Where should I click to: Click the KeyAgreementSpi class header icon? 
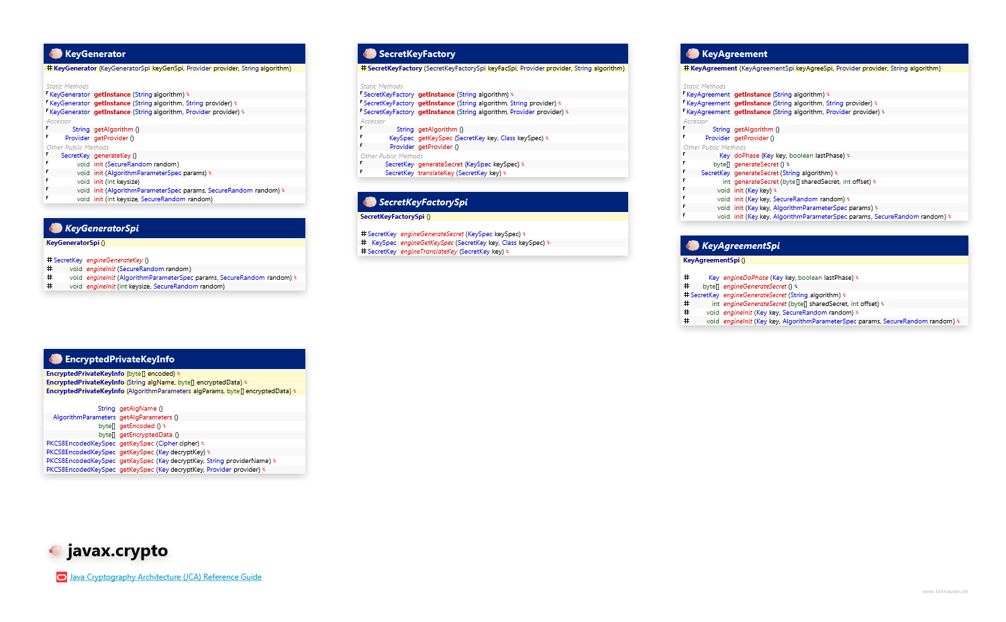693,246
